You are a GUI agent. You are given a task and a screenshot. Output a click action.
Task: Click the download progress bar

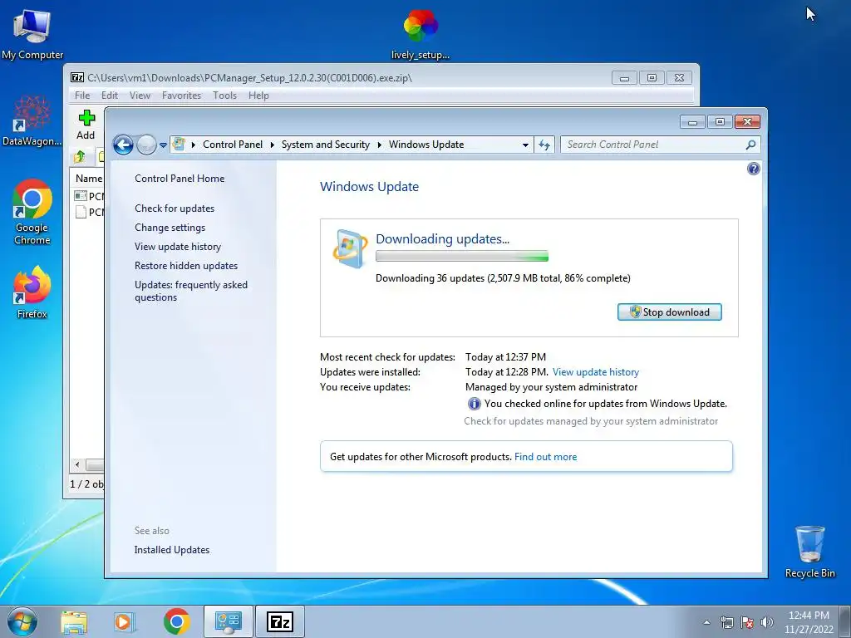pos(462,256)
